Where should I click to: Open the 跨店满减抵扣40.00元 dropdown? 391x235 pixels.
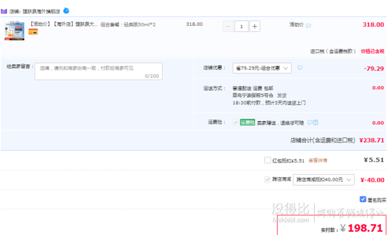324,180
